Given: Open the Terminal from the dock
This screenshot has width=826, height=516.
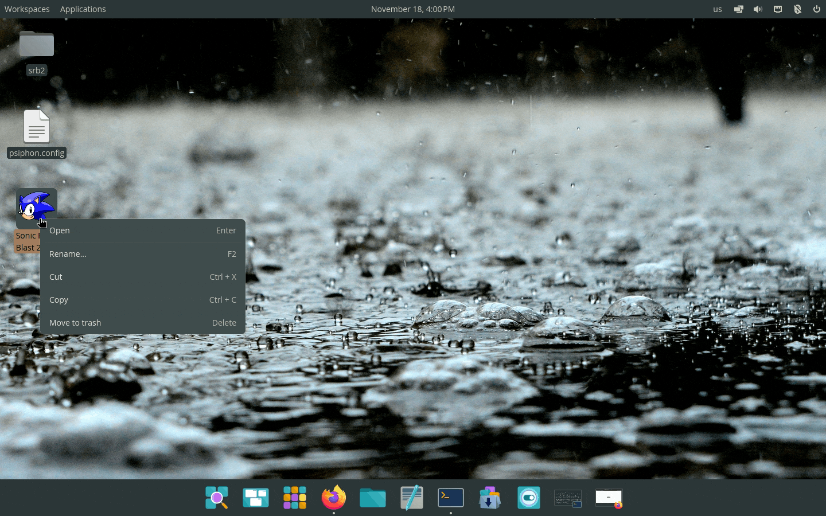Looking at the screenshot, I should 451,498.
